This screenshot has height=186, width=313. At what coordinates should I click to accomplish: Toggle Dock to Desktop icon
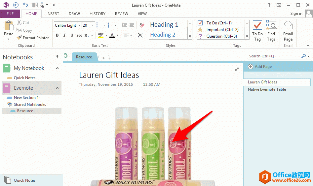pyautogui.click(x=35, y=5)
